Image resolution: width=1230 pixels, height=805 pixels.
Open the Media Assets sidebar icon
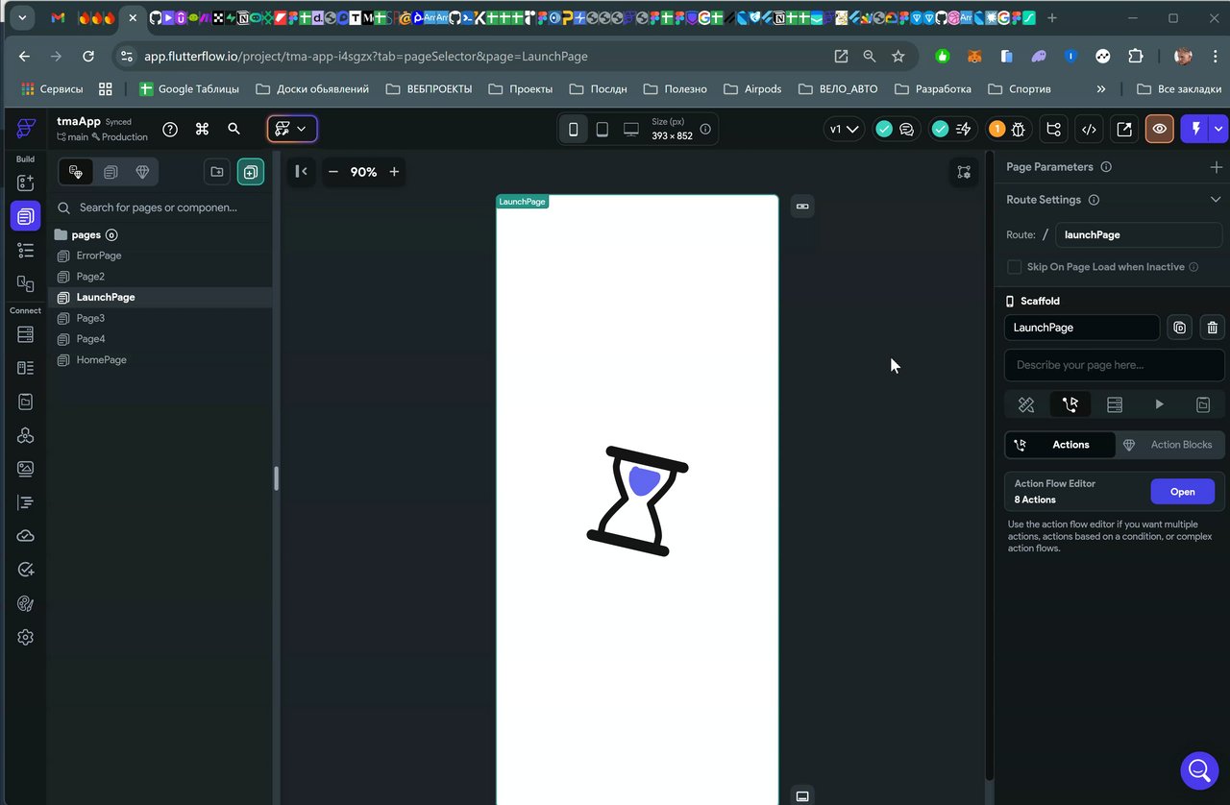(26, 469)
